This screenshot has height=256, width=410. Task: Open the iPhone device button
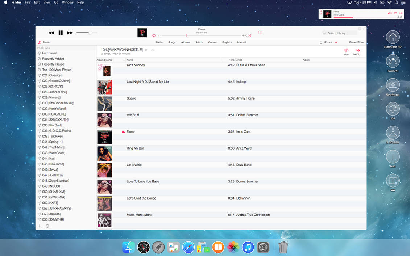326,42
